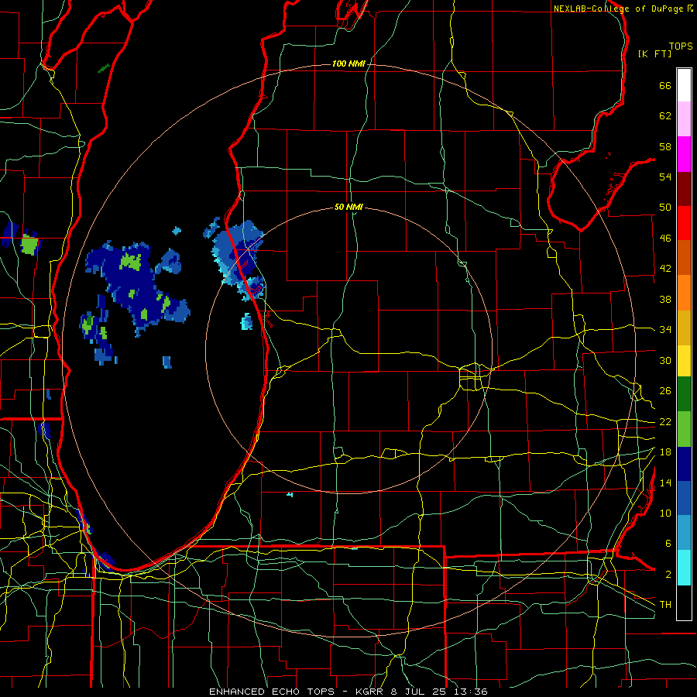
Task: Click the '100 NMI' range ring label
Action: click(348, 64)
